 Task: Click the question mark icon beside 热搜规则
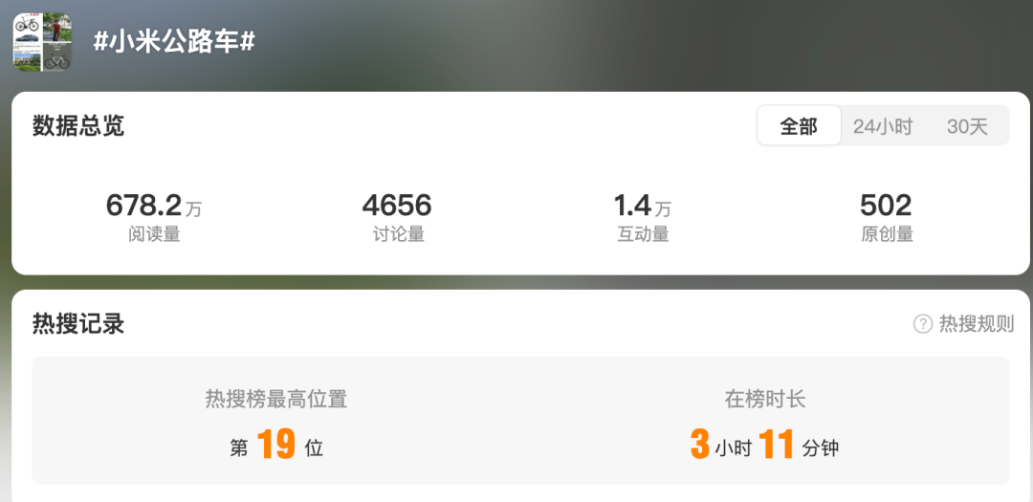[x=923, y=324]
